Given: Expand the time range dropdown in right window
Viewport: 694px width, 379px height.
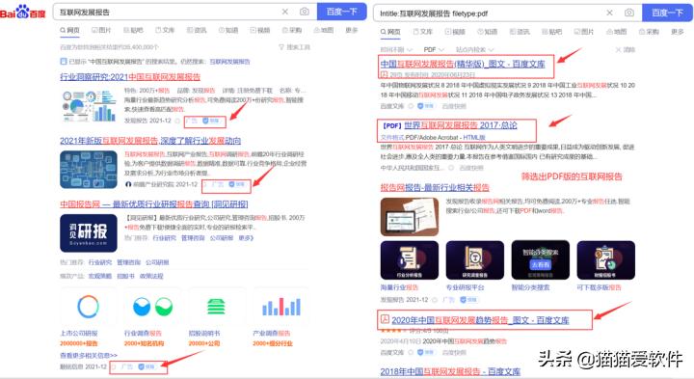Looking at the screenshot, I should 396,49.
